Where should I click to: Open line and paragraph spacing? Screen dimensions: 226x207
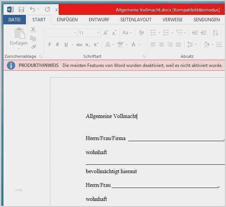[190, 45]
